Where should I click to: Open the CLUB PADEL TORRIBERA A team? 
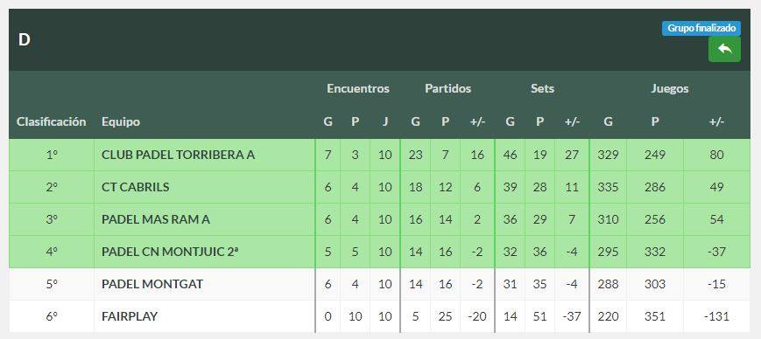click(x=178, y=155)
